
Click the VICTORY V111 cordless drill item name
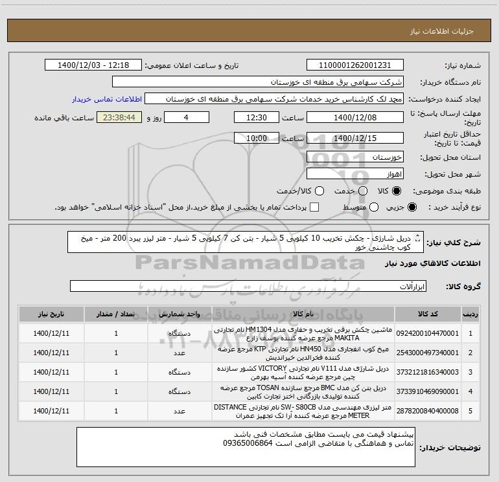click(x=303, y=373)
